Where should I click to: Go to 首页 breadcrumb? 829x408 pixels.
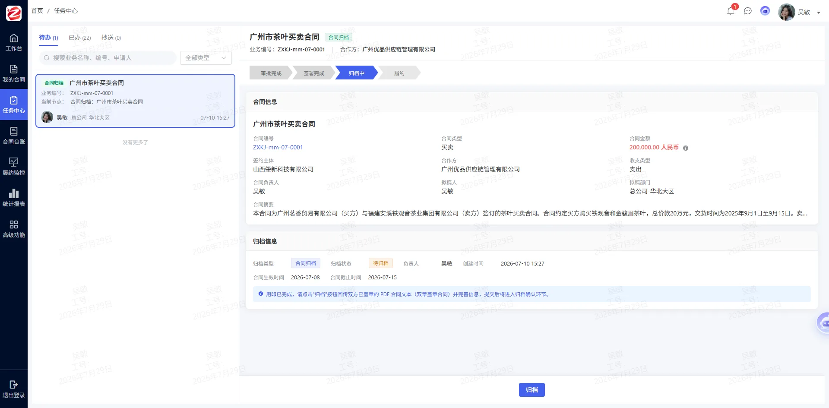[37, 11]
